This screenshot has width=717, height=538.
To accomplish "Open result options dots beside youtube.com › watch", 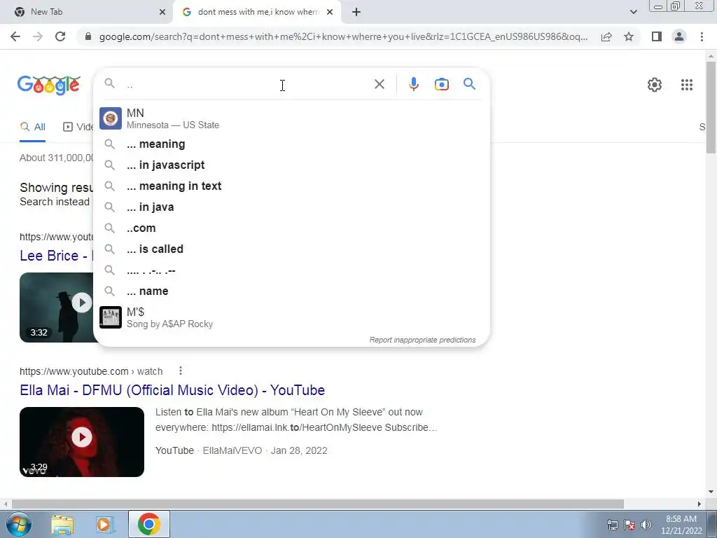I will (181, 371).
